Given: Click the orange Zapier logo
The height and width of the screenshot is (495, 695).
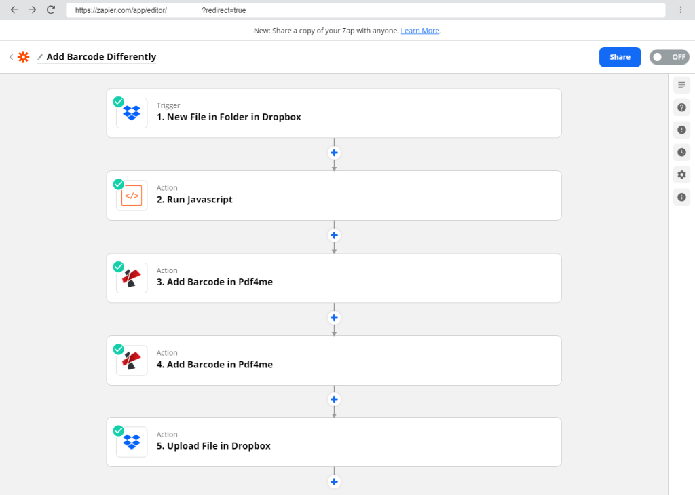Looking at the screenshot, I should 24,57.
